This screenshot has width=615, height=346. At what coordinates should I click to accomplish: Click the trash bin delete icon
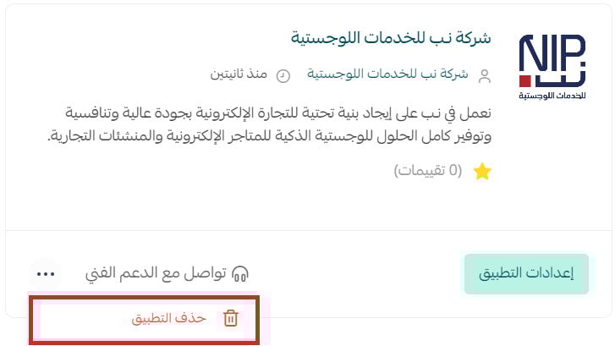(x=231, y=318)
